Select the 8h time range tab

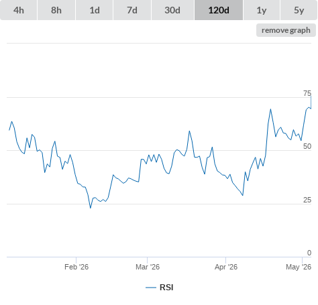click(x=56, y=10)
